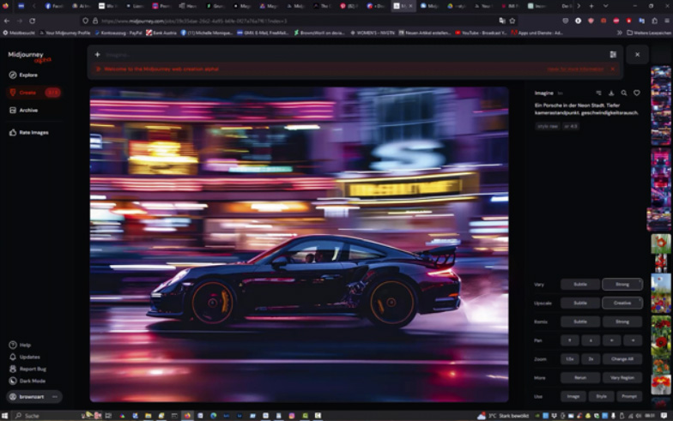
Task: Select the Create menu item
Action: [27, 92]
